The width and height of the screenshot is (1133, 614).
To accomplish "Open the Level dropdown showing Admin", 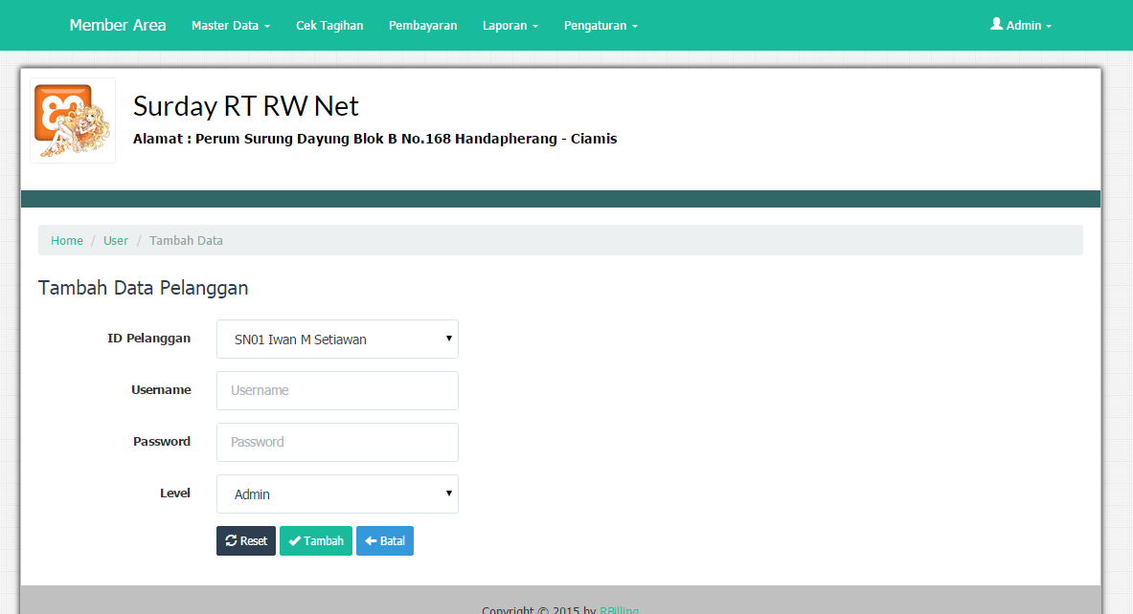I will [x=337, y=493].
